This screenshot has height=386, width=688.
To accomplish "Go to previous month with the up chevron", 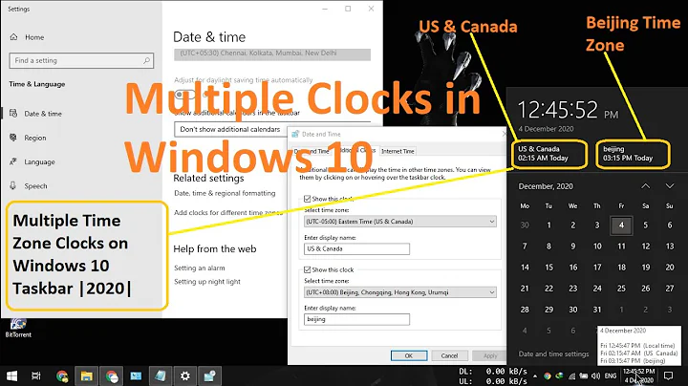I will [645, 186].
